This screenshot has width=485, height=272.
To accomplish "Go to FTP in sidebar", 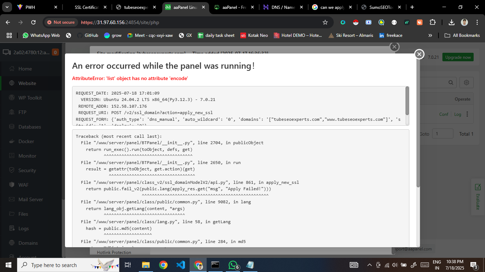I will 22,112.
